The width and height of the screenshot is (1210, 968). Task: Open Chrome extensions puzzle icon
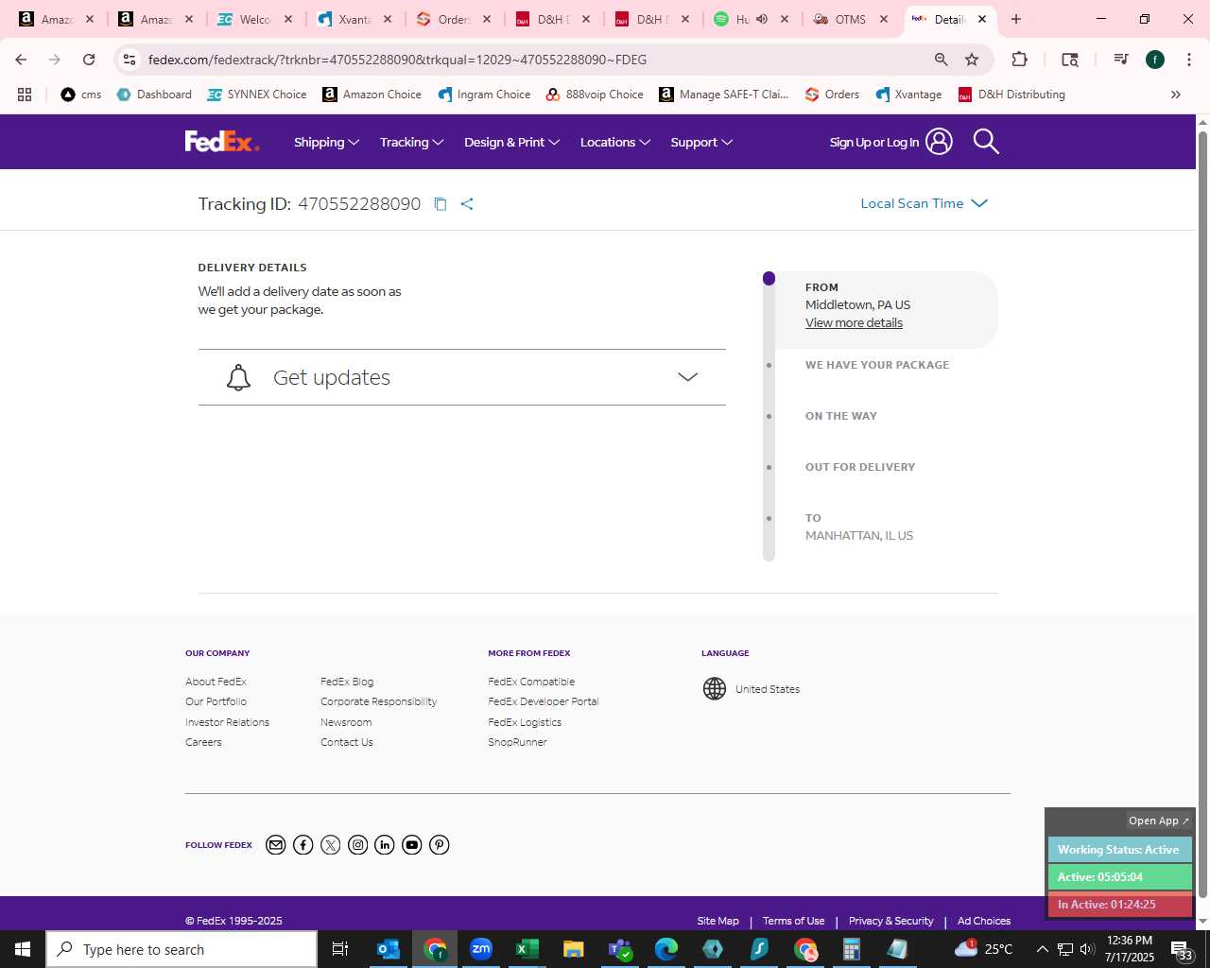pyautogui.click(x=1019, y=60)
